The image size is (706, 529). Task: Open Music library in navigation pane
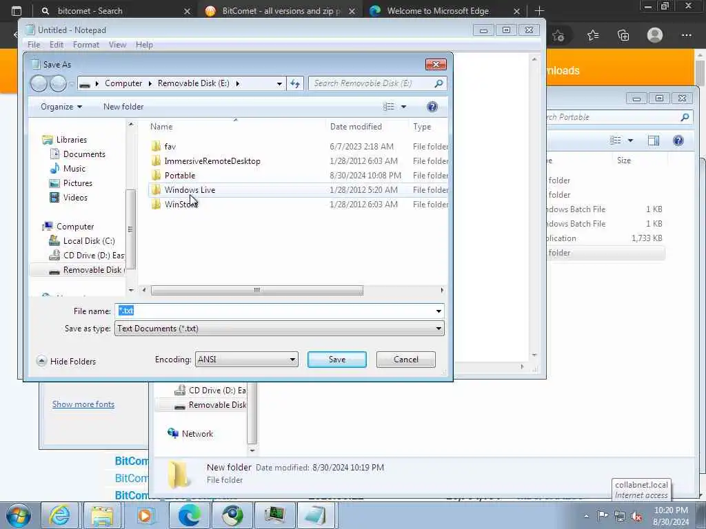74,169
